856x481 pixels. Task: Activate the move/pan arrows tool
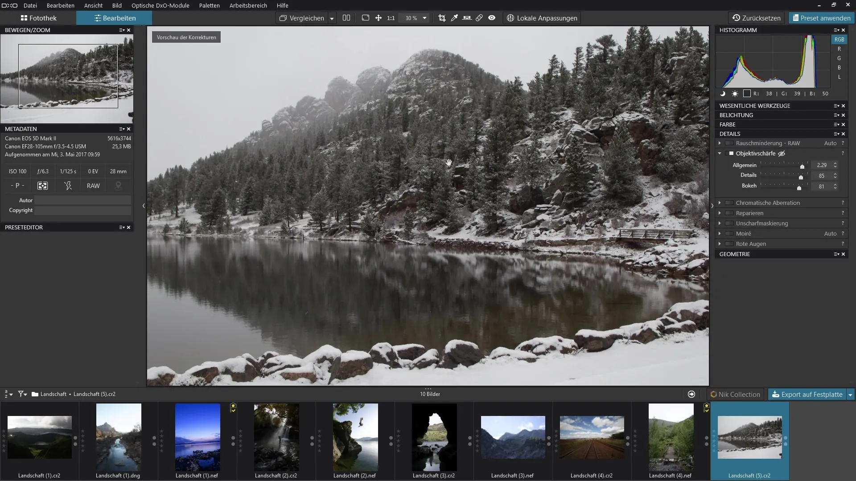(379, 18)
